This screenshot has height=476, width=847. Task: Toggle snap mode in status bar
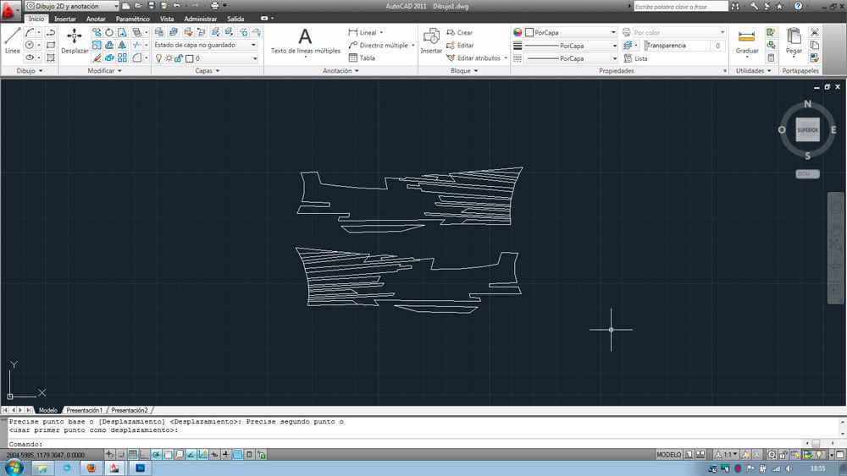(121, 454)
